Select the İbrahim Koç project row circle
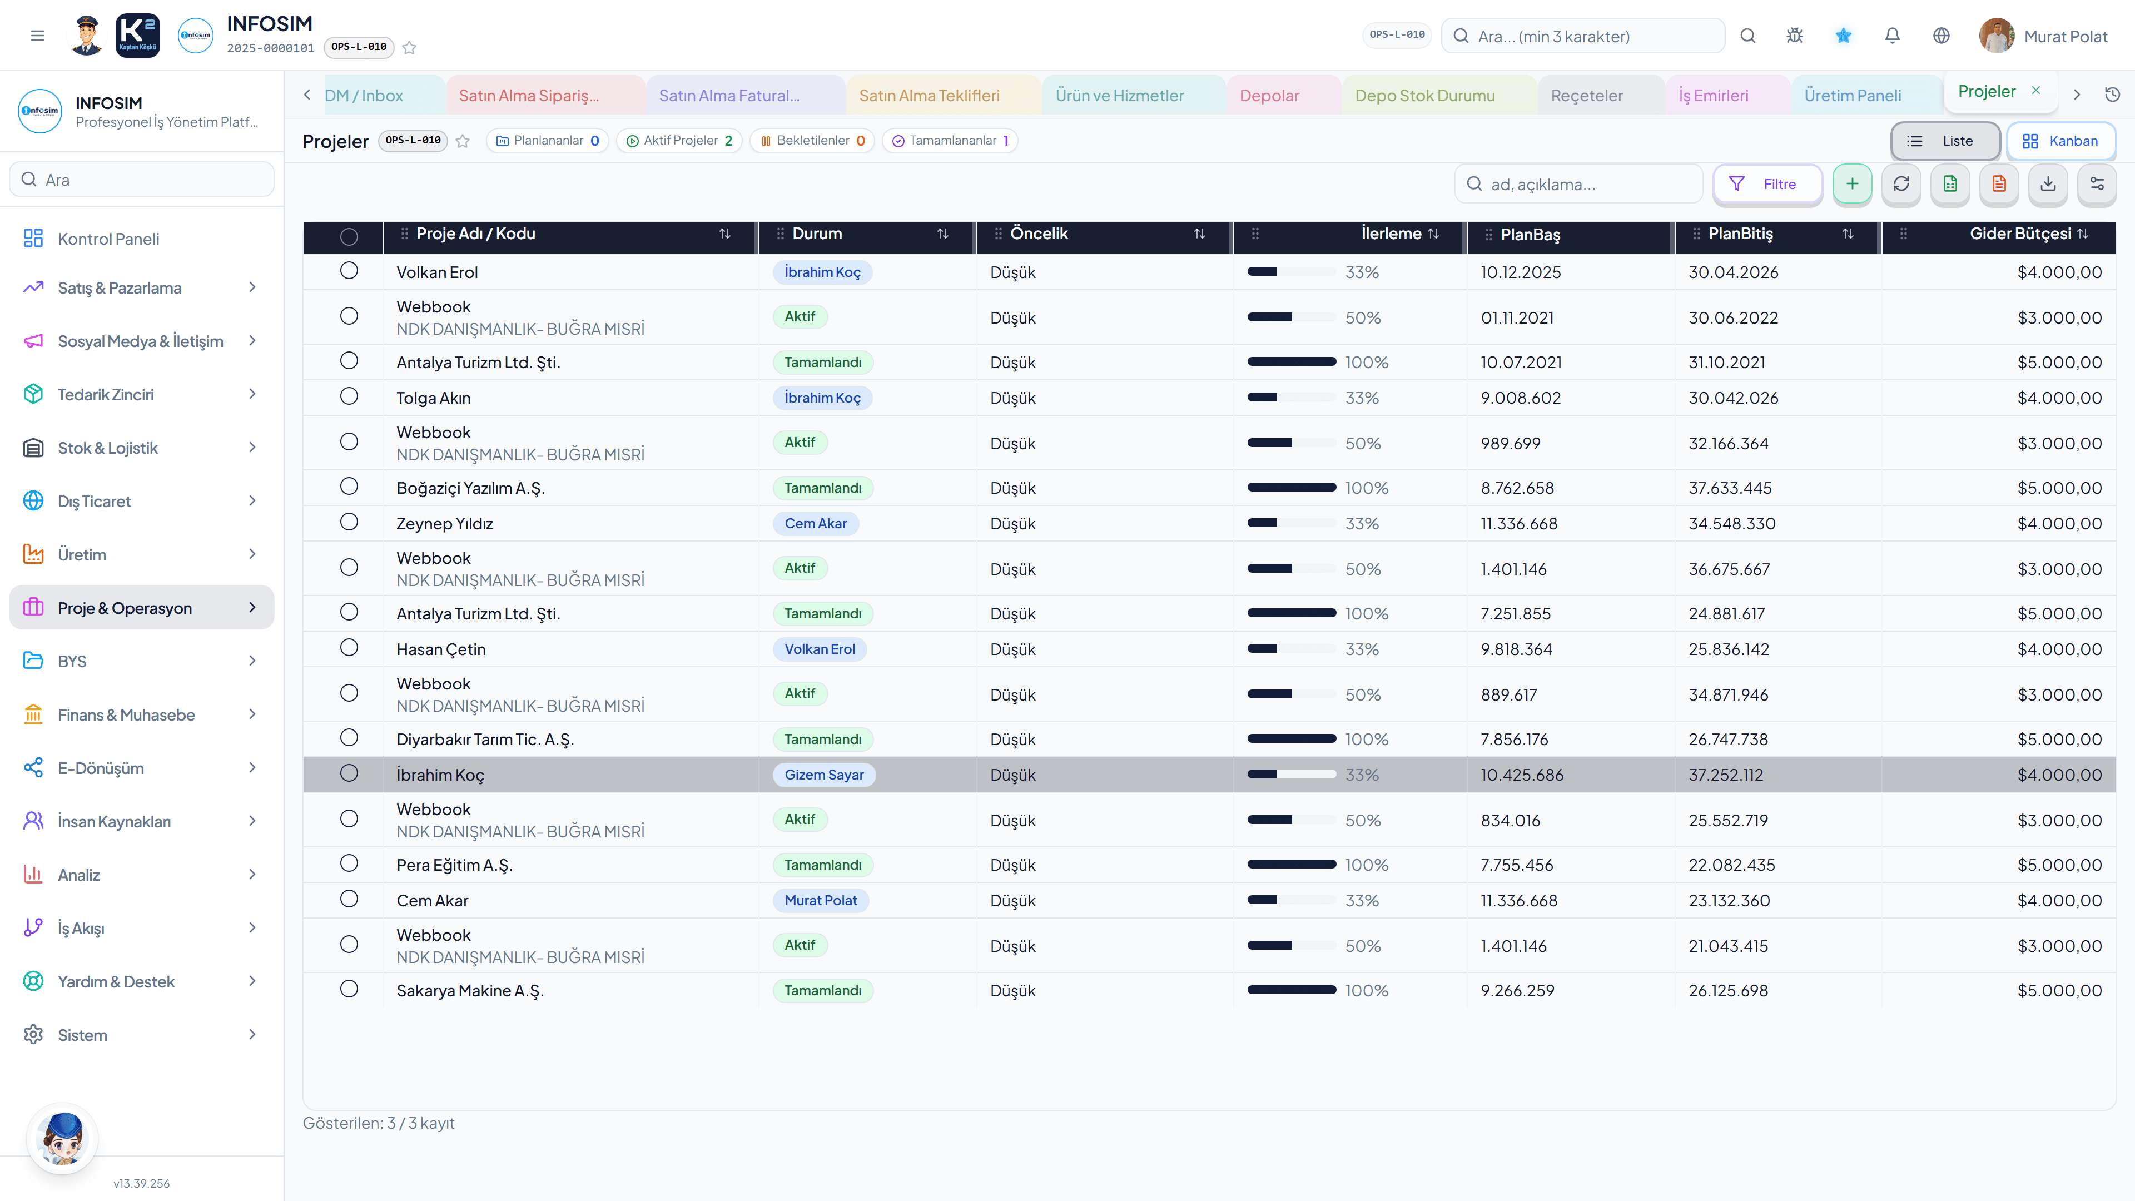This screenshot has height=1201, width=2135. [349, 773]
